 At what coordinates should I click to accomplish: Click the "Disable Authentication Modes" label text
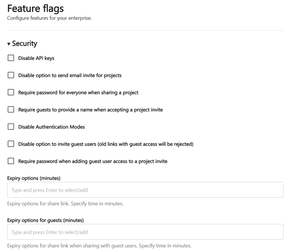[x=52, y=127]
